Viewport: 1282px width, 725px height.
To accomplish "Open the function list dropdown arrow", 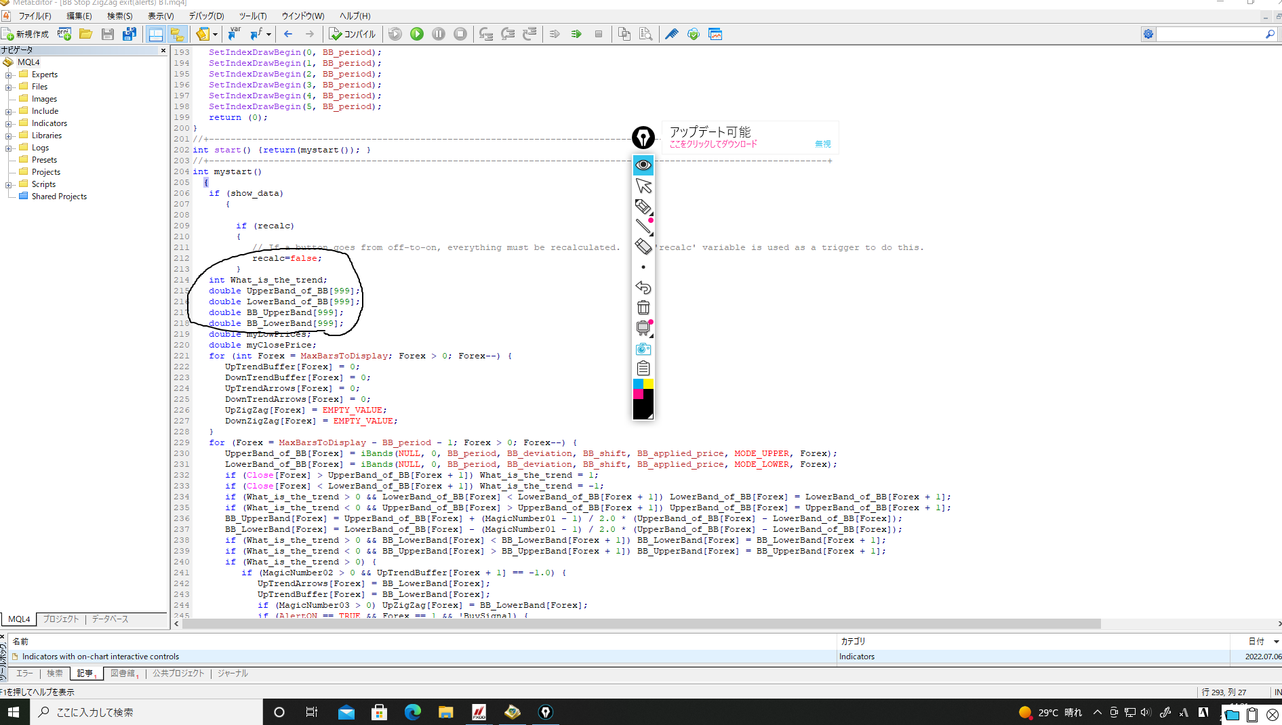I will pyautogui.click(x=268, y=34).
